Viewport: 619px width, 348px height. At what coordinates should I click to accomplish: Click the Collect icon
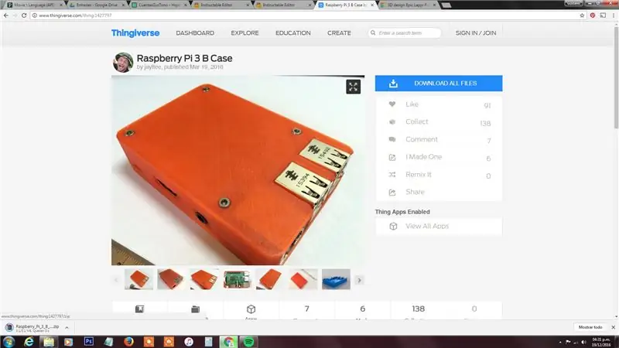[392, 122]
